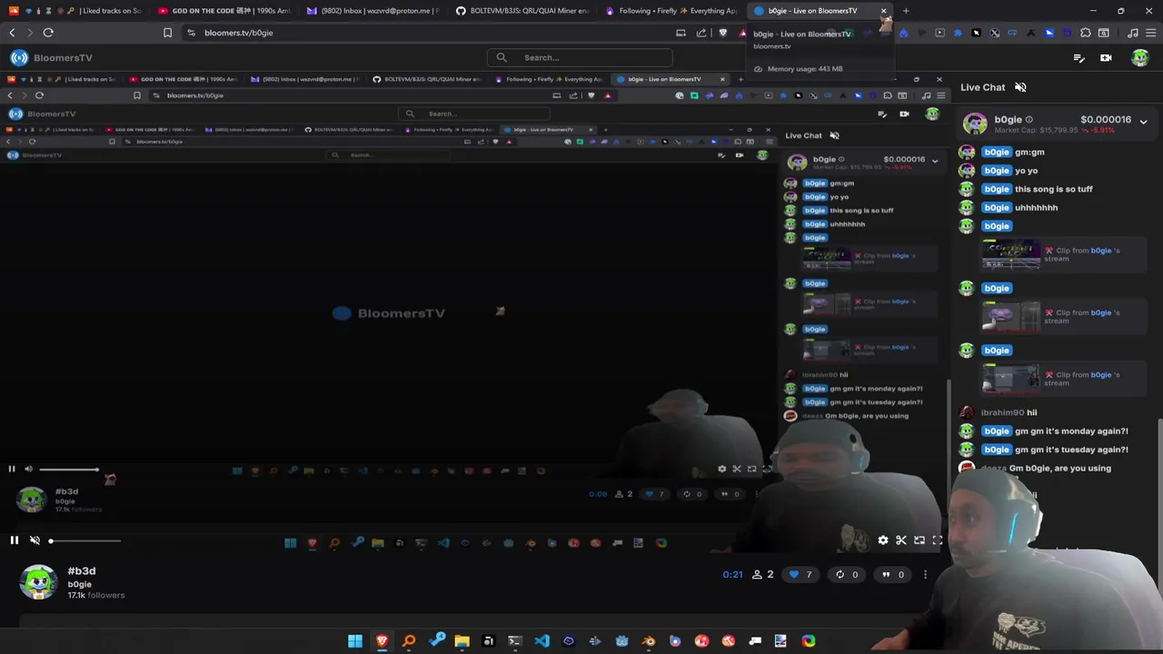Toggle fullscreen in the player
The height and width of the screenshot is (654, 1163).
click(938, 540)
